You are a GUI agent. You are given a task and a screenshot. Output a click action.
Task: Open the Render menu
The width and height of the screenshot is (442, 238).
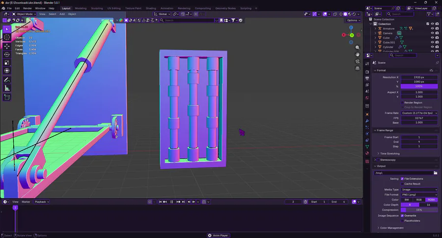pos(28,8)
